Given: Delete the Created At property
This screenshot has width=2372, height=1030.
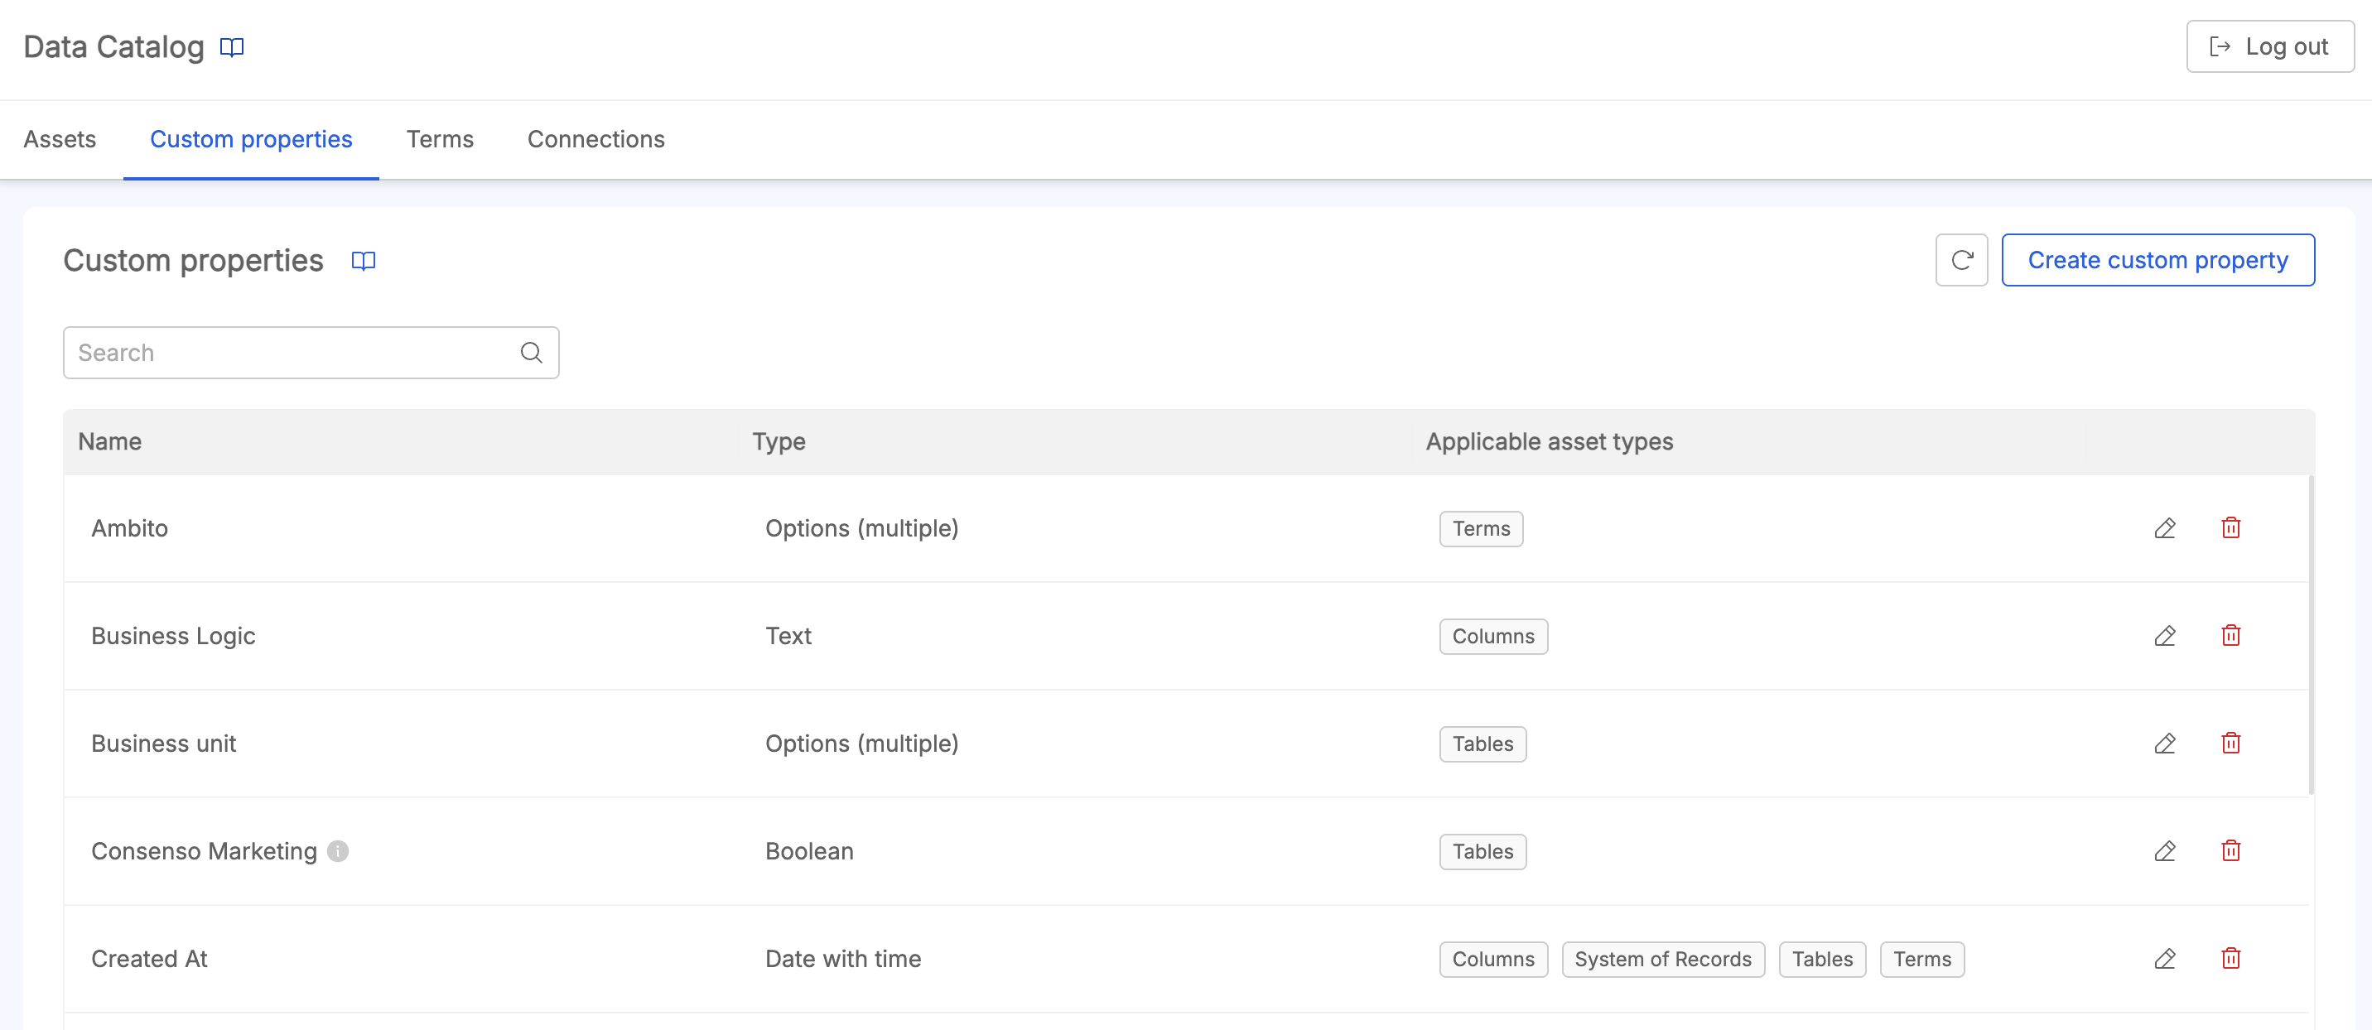Looking at the screenshot, I should 2231,959.
